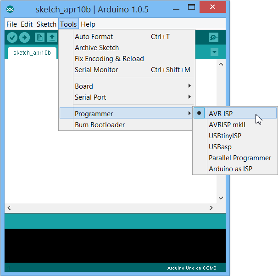The height and width of the screenshot is (276, 278).
Task: Click the Arduino logo in title bar
Action: (x=10, y=9)
